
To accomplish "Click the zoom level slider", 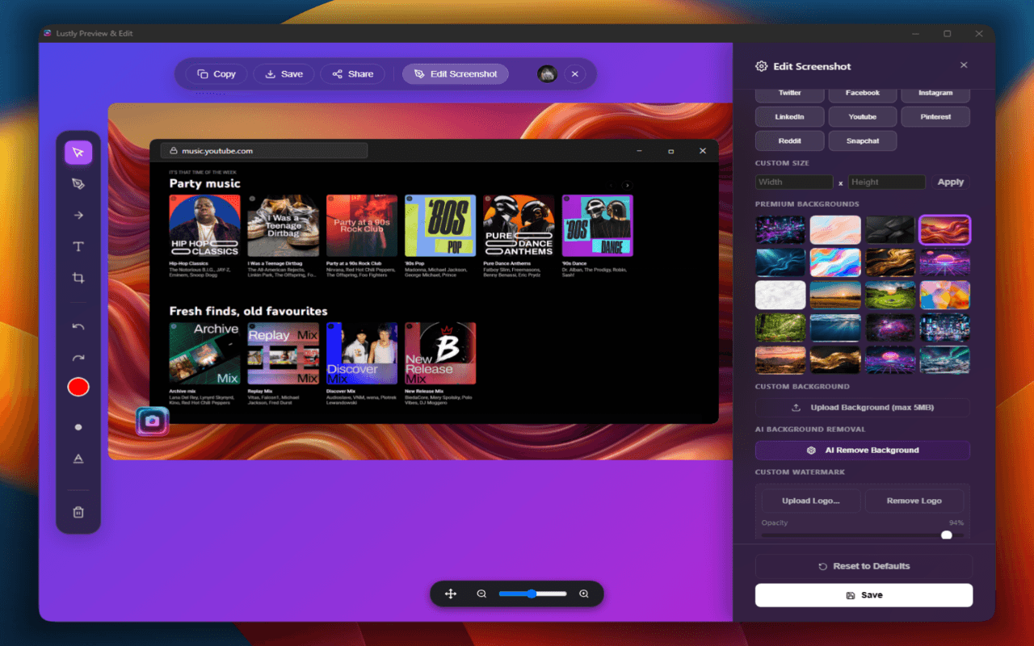I will 532,594.
